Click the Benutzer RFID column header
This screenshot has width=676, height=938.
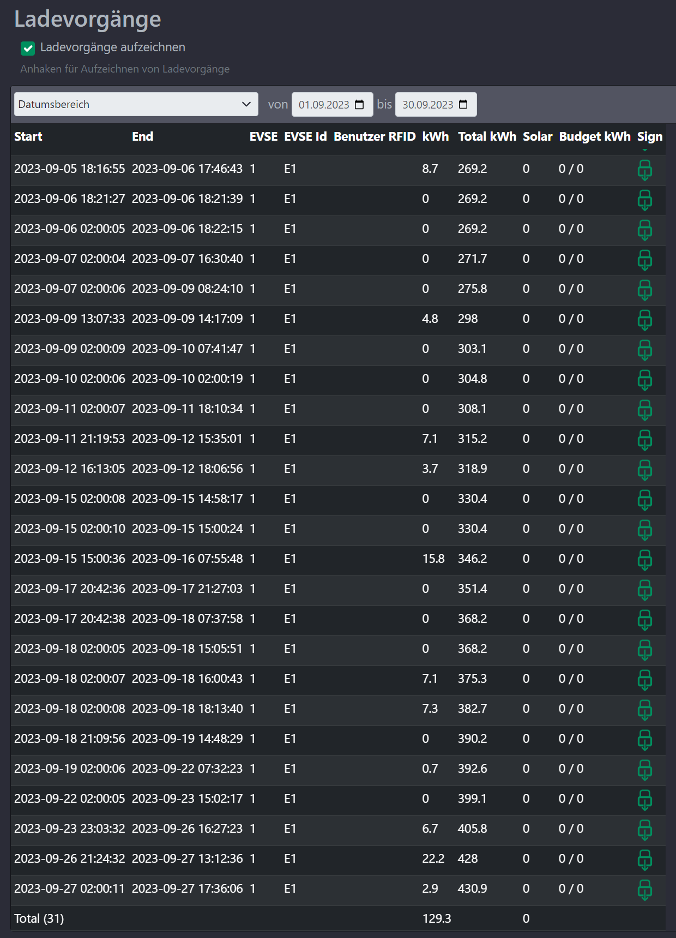pyautogui.click(x=375, y=136)
